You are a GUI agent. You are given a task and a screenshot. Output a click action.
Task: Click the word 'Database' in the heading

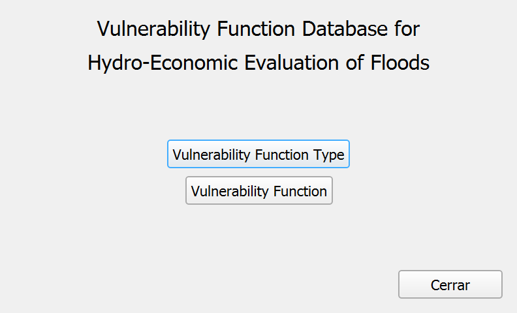(345, 29)
